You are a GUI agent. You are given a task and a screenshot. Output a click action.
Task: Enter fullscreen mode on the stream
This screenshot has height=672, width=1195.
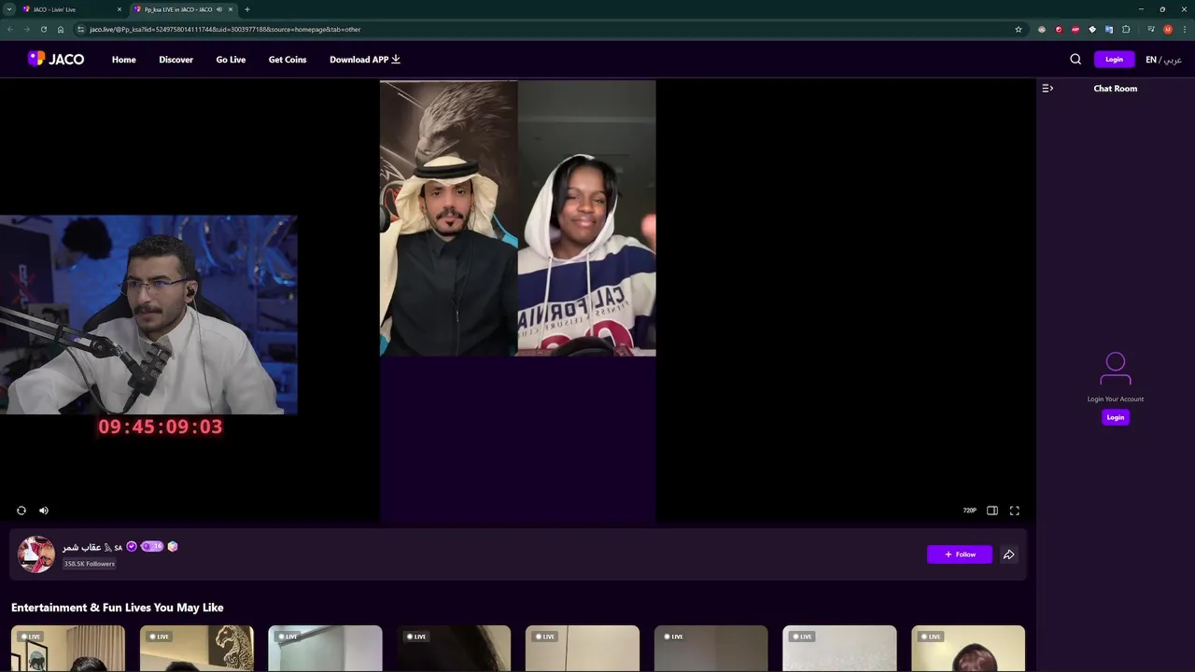tap(1015, 511)
